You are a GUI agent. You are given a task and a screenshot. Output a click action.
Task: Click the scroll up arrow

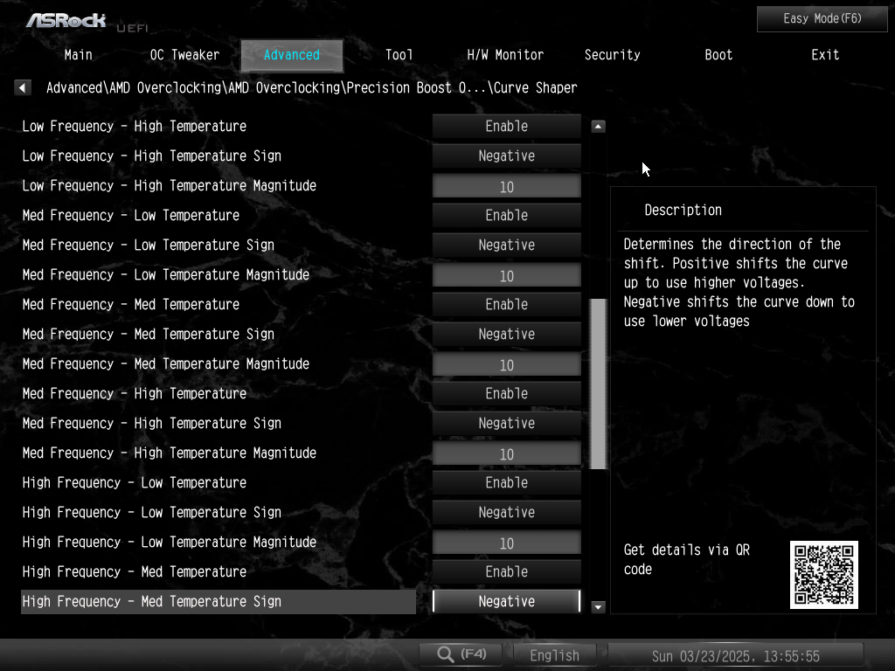click(x=598, y=126)
